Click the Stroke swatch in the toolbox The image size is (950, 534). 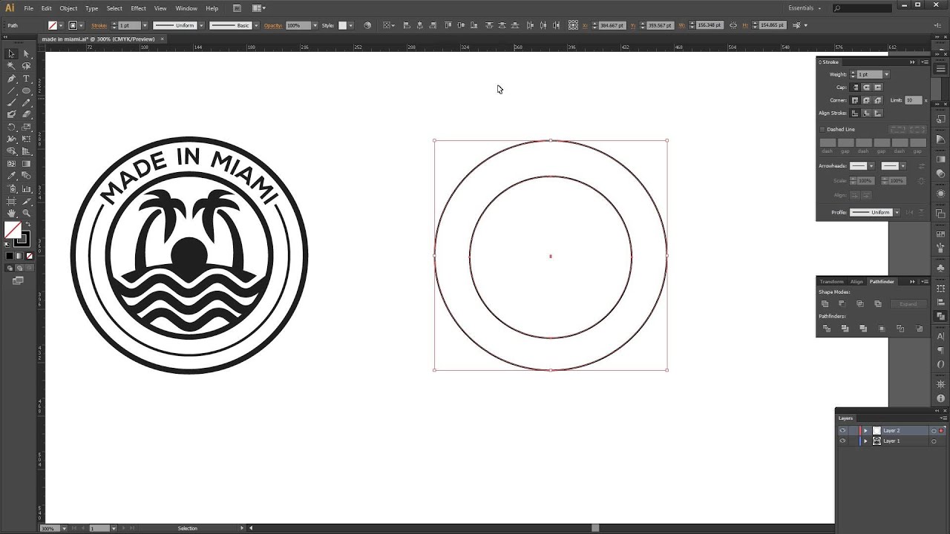click(22, 239)
